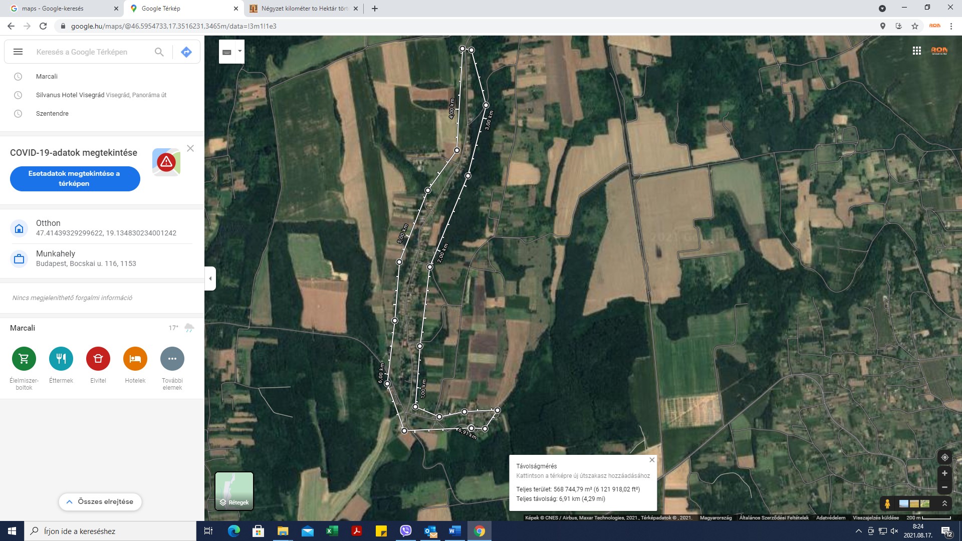The height and width of the screenshot is (541, 962).
Task: Expand the imagery strip chevron bottom right
Action: point(944,503)
